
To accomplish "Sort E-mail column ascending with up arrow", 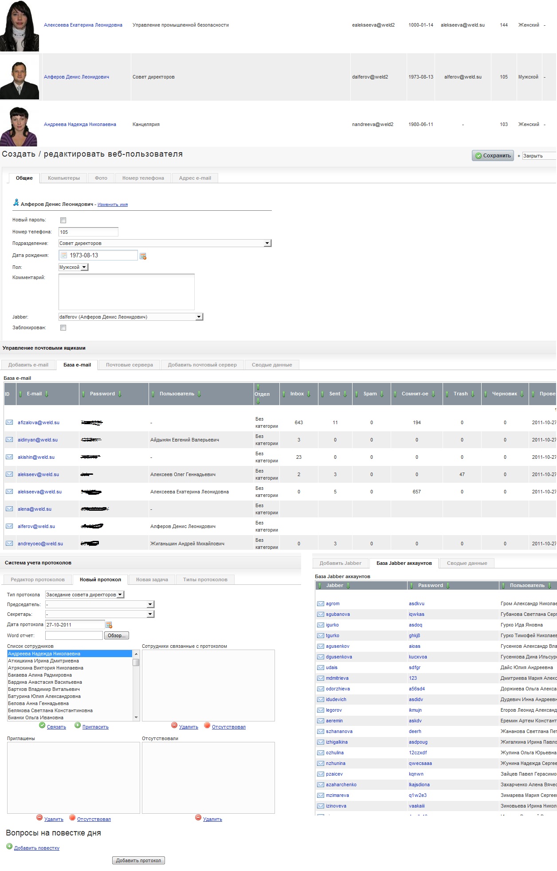I will coord(20,394).
